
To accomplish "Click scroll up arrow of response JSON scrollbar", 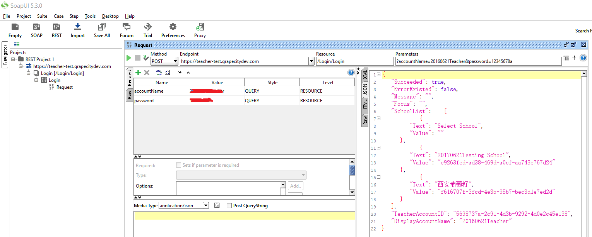I will [584, 73].
